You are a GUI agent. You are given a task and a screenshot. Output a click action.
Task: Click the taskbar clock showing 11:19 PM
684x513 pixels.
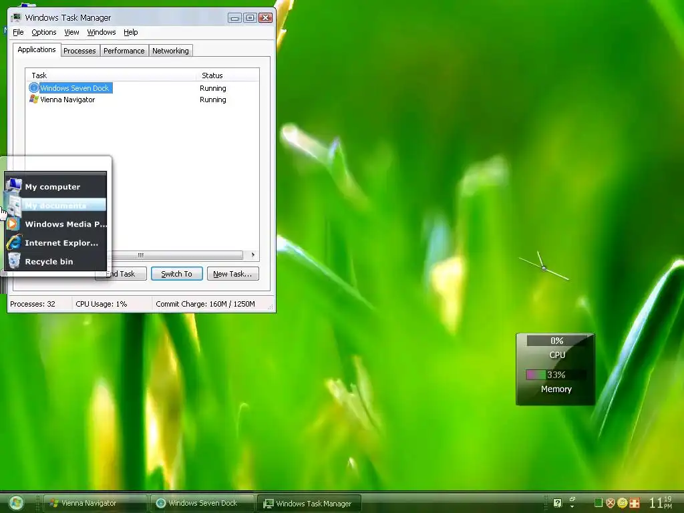pyautogui.click(x=661, y=502)
